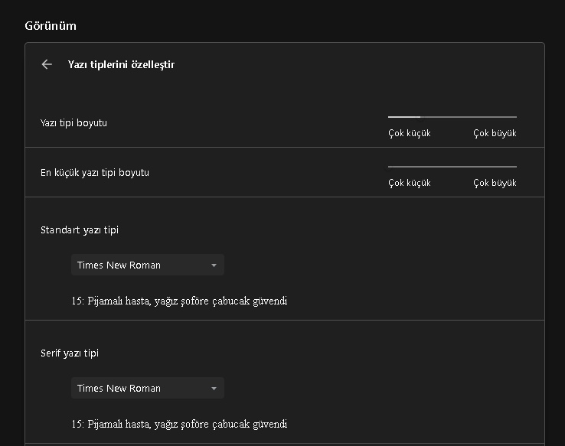Click the sample text under Serif yazı tipi
This screenshot has height=446, width=565.
(x=179, y=424)
